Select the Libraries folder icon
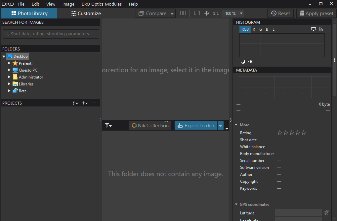337x221 pixels. click(15, 84)
